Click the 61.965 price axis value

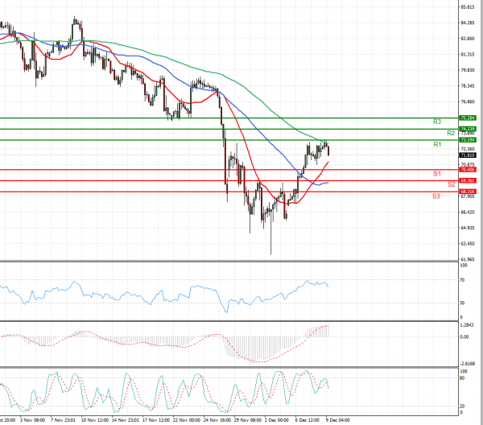pyautogui.click(x=467, y=259)
